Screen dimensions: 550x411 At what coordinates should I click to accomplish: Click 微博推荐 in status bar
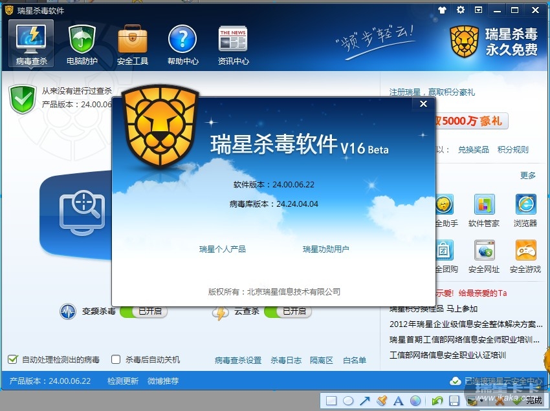(163, 381)
